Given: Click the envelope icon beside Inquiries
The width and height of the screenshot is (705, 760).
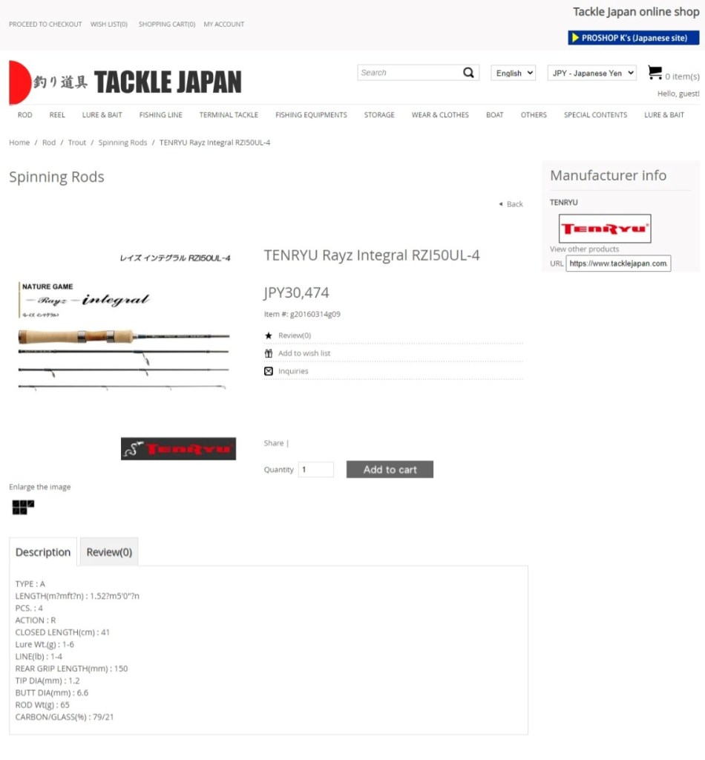Looking at the screenshot, I should click(269, 371).
